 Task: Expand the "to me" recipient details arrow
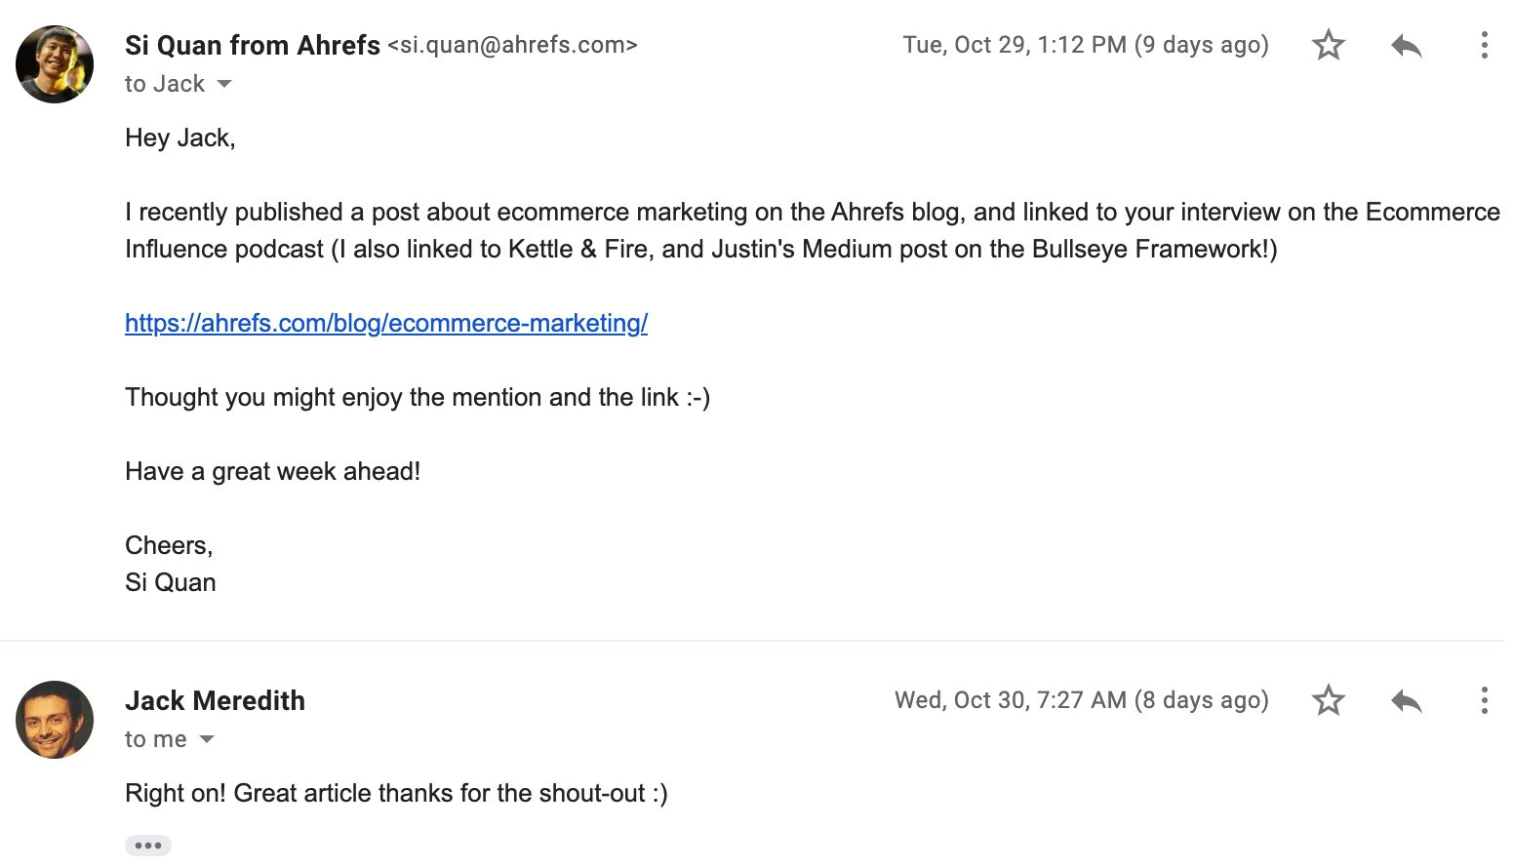[x=207, y=739]
